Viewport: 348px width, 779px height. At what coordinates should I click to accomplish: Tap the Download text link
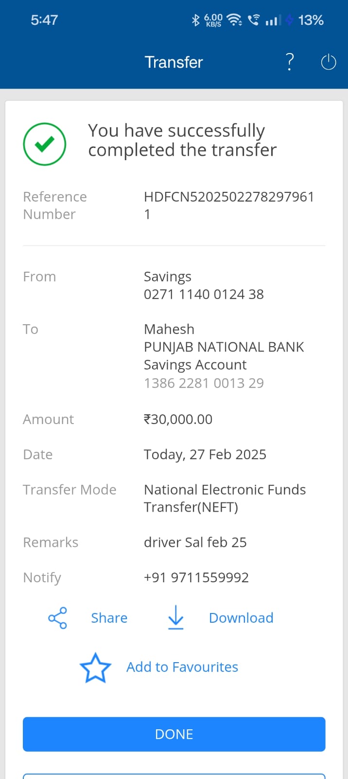pos(241,618)
